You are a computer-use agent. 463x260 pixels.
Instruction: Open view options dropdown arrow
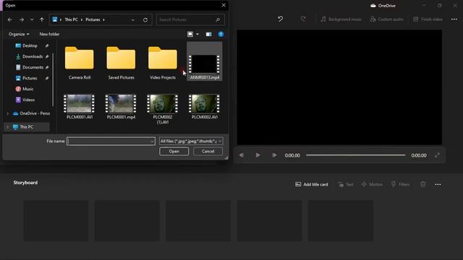[x=197, y=34]
